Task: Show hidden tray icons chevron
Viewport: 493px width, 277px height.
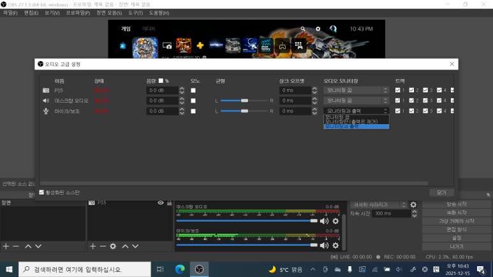Action: (x=313, y=269)
